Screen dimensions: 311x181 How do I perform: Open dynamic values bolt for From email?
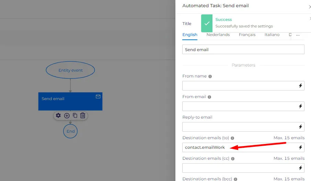click(x=300, y=106)
